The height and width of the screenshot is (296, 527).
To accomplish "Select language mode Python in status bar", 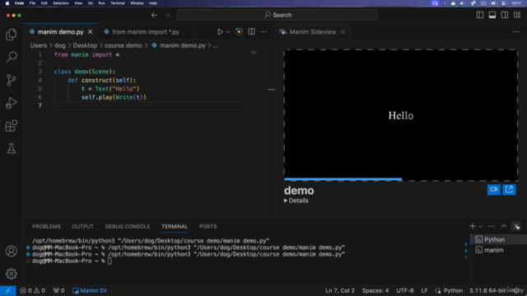I will (x=453, y=290).
